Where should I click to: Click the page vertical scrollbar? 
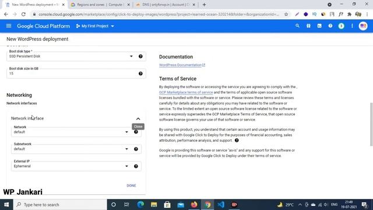[x=371, y=124]
